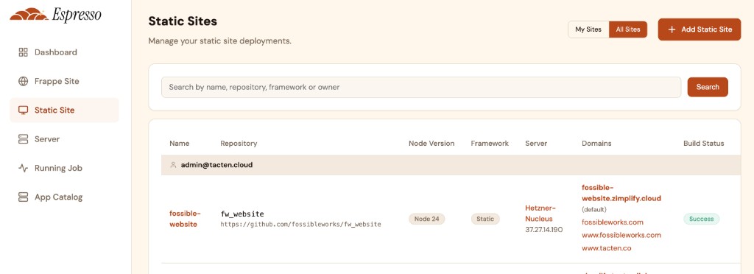Click the Frappe Site globe icon
The image size is (754, 274).
click(23, 81)
